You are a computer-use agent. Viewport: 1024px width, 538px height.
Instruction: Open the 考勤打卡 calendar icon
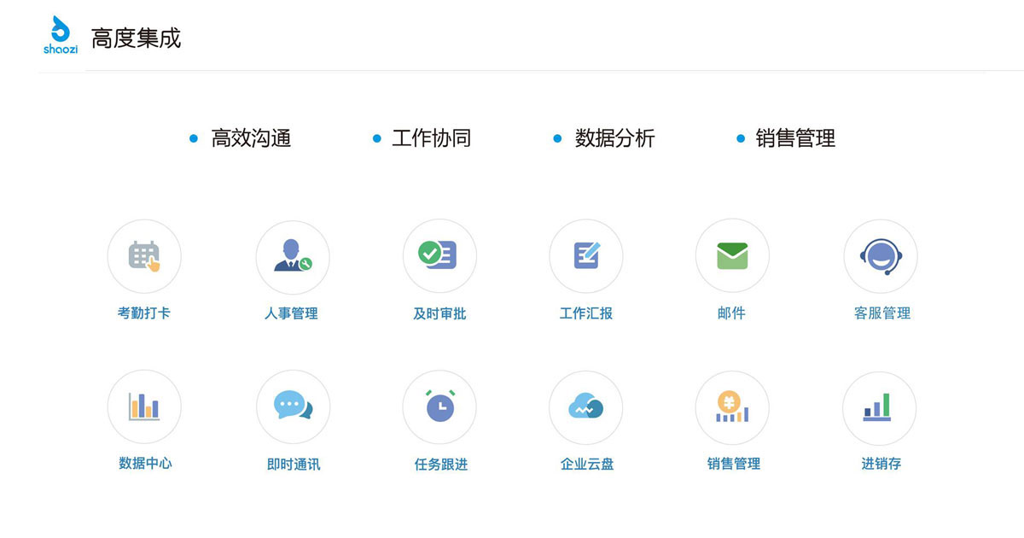144,256
